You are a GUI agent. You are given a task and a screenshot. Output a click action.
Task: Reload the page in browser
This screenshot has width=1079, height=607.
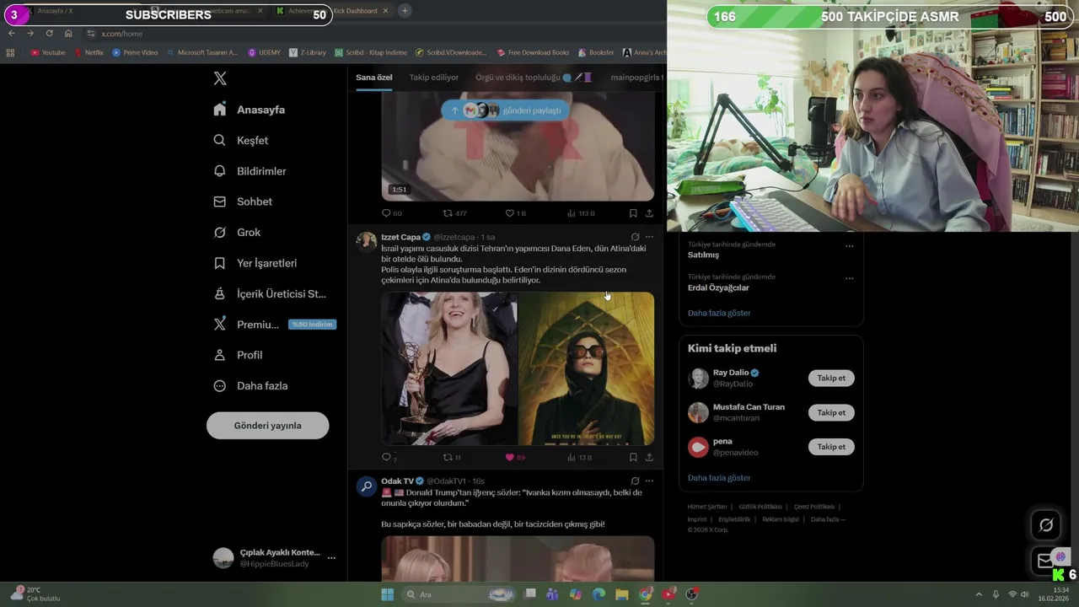coord(49,33)
